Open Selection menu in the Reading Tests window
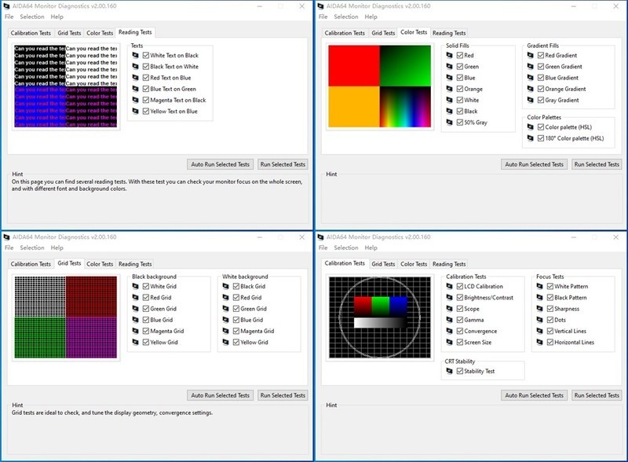Viewport: 628px width, 462px height. point(32,16)
